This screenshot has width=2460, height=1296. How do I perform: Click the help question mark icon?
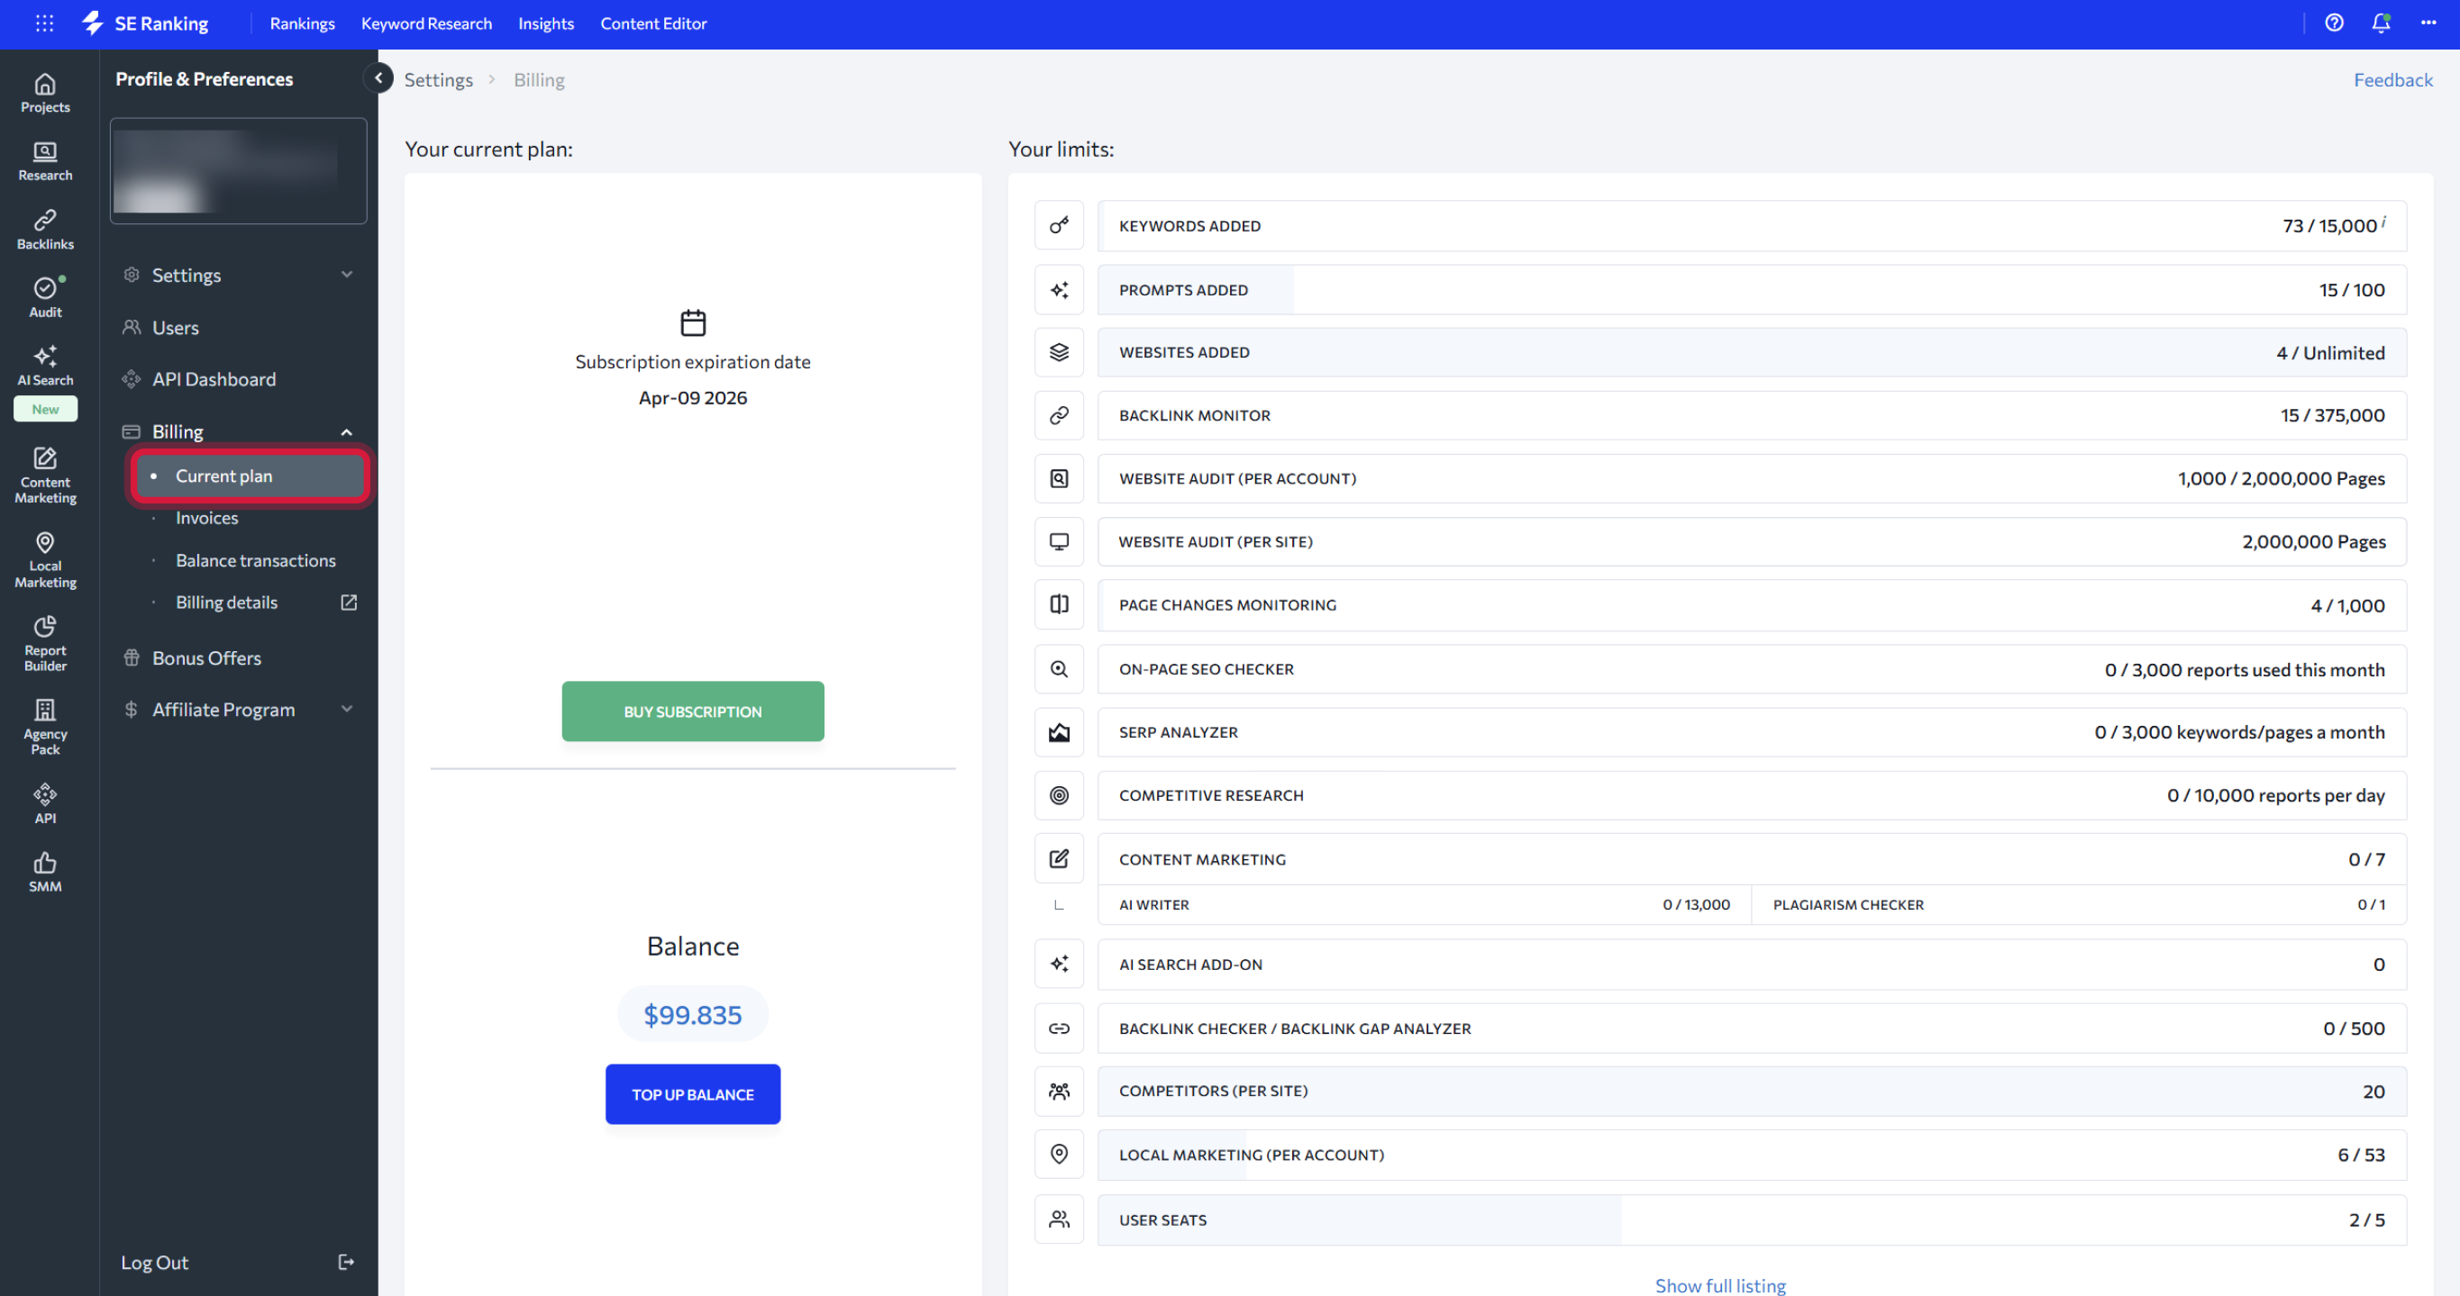pyautogui.click(x=2333, y=23)
